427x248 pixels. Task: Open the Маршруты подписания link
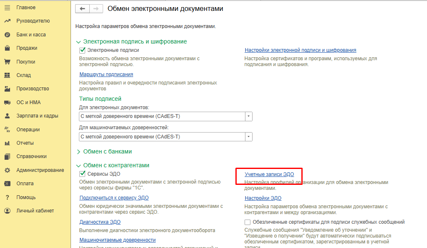pos(106,74)
